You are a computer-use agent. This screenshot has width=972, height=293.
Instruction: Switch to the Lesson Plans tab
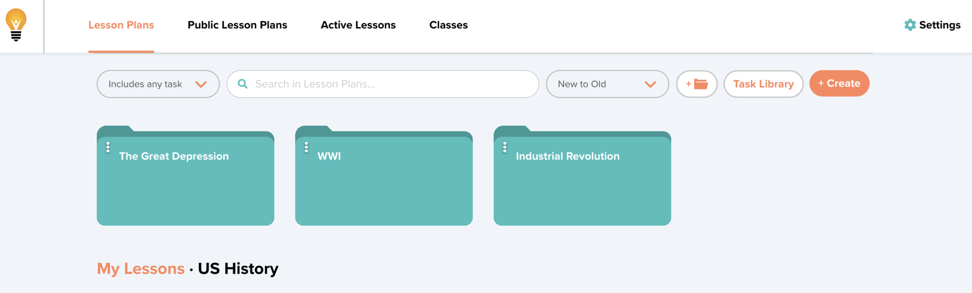(121, 25)
